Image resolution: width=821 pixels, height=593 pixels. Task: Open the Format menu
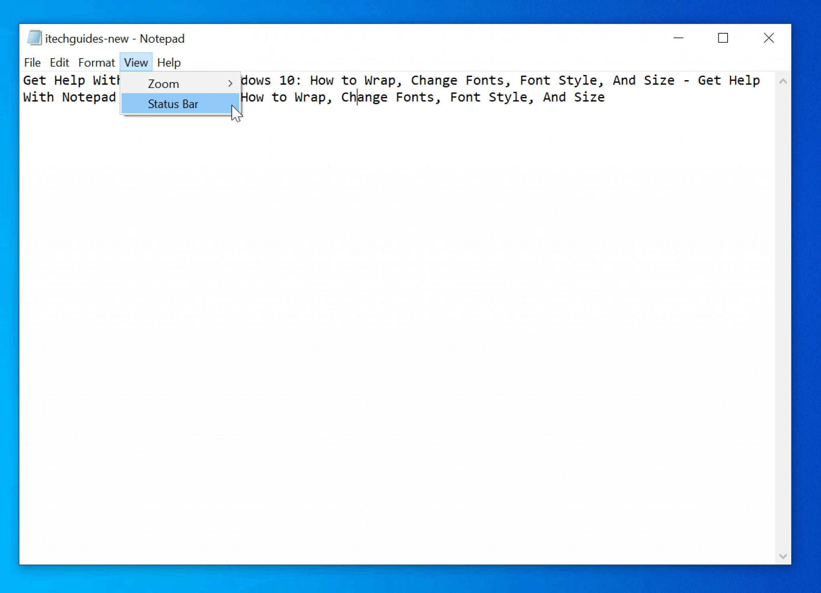[96, 63]
